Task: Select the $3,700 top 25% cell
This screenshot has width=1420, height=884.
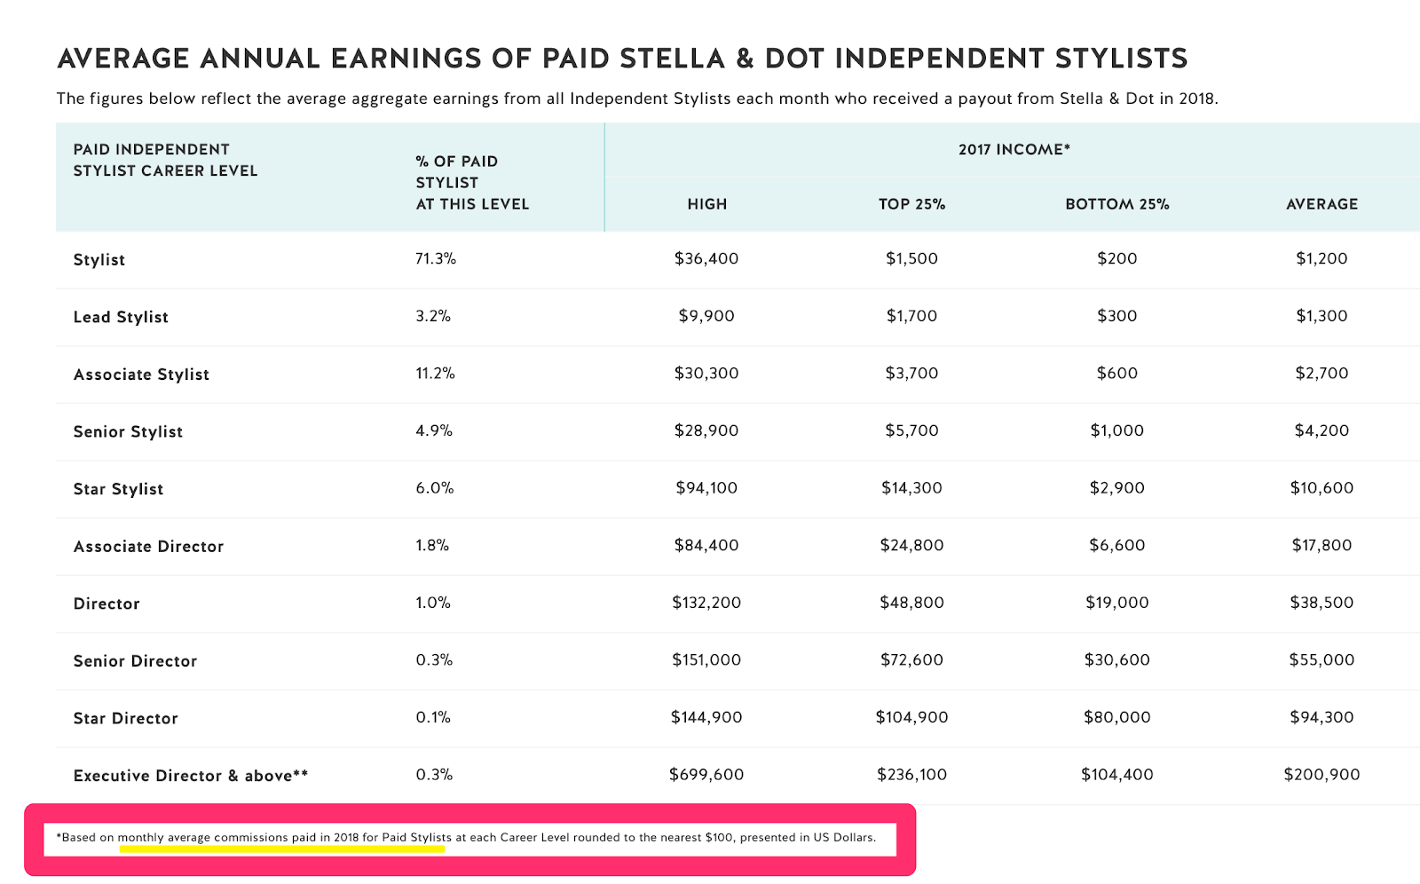Action: click(x=911, y=374)
